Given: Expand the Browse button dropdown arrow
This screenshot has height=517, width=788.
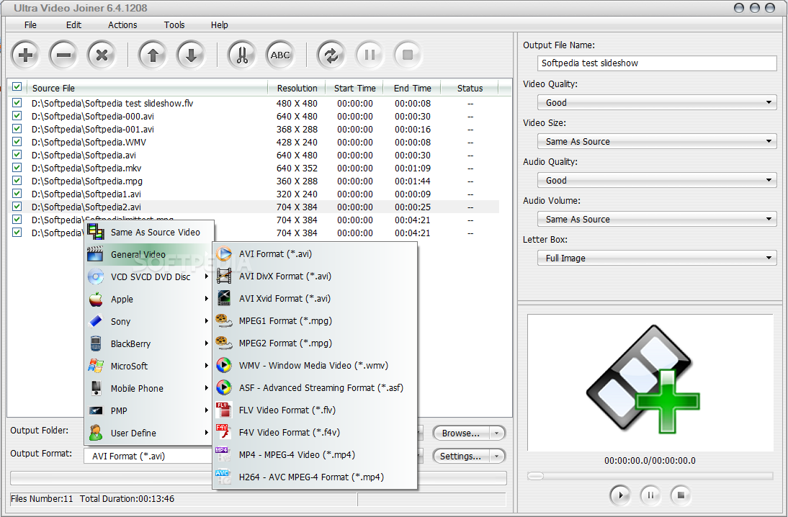Looking at the screenshot, I should 496,433.
